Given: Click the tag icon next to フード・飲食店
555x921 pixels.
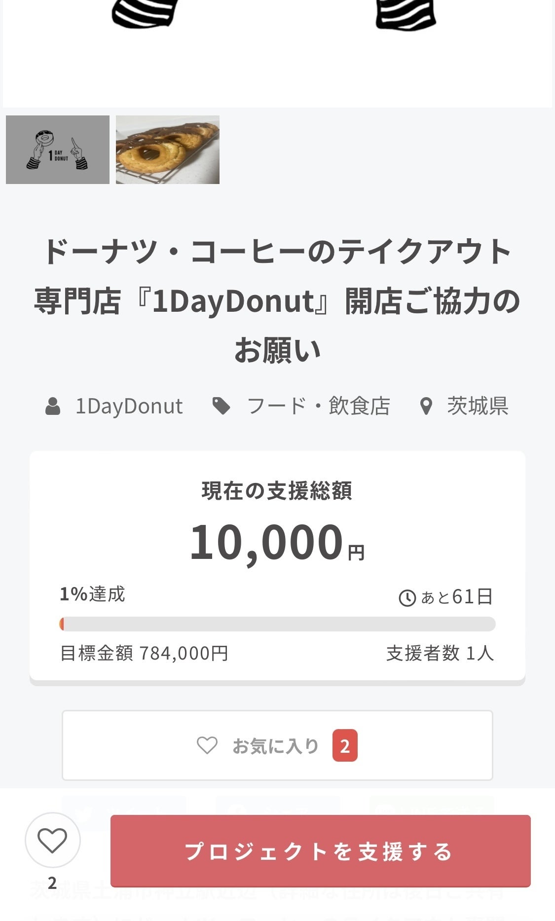Looking at the screenshot, I should pyautogui.click(x=221, y=406).
